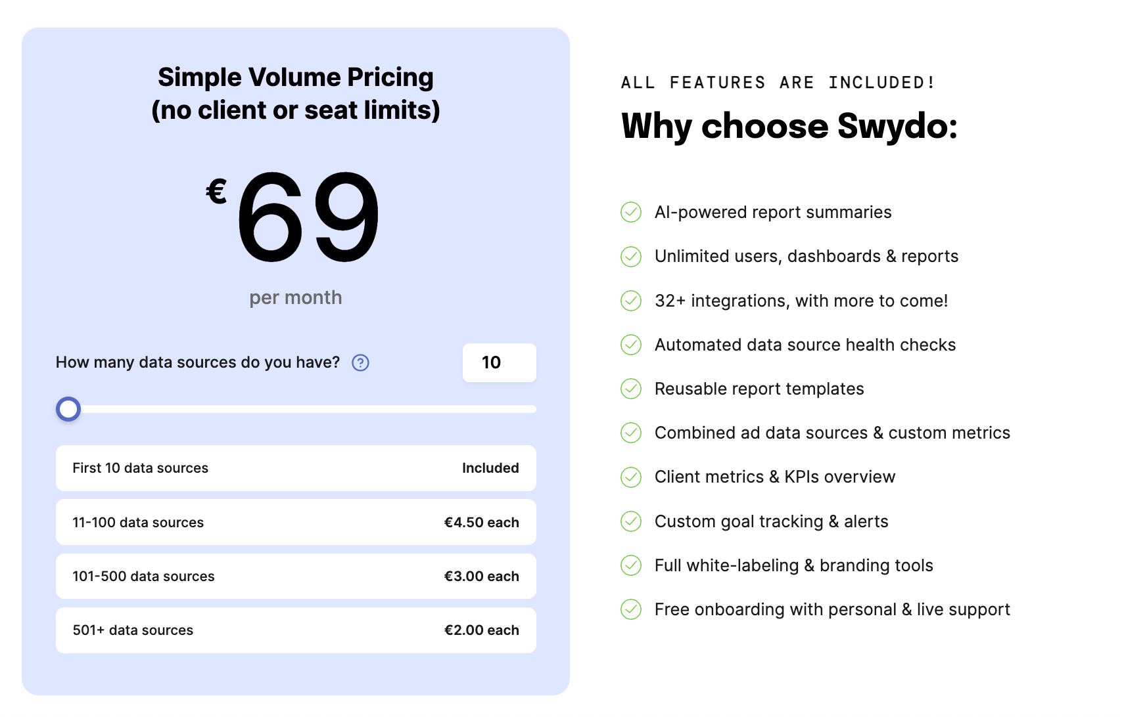1124x717 pixels.
Task: Click the data sources slider track
Action: coord(296,409)
